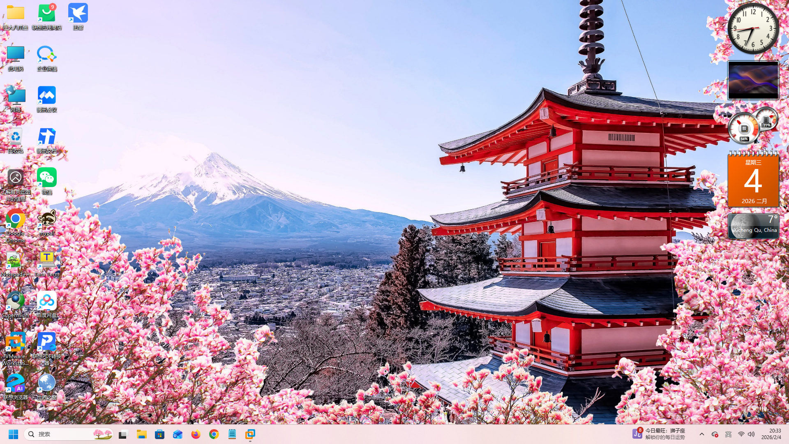Expand the hidden system tray icons chevron
The width and height of the screenshot is (789, 444).
coord(702,434)
